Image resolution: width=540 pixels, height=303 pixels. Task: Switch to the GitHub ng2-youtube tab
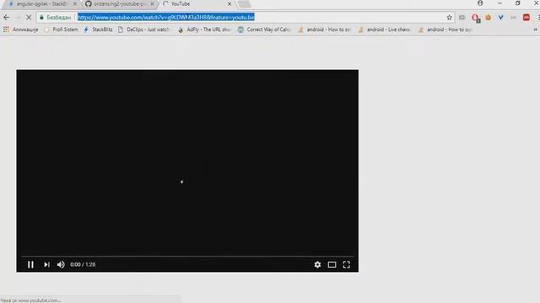(119, 3)
